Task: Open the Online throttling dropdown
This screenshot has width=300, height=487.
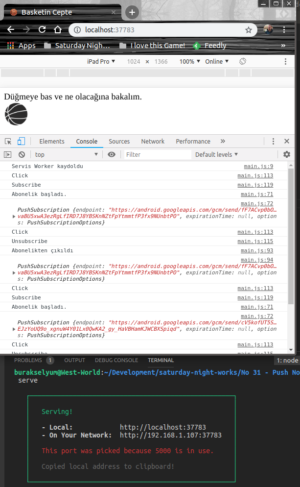Action: coord(217,61)
